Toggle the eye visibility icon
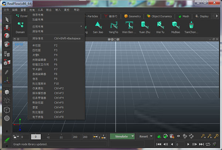The image size is (222, 150). click(178, 136)
